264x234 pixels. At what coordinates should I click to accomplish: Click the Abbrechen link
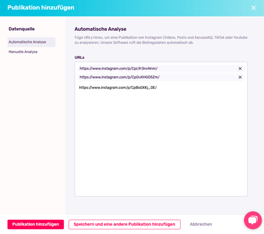pos(201,224)
